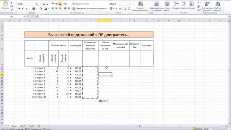
Task: Toggle underline (Ч) formatting
Action: coord(26,9)
